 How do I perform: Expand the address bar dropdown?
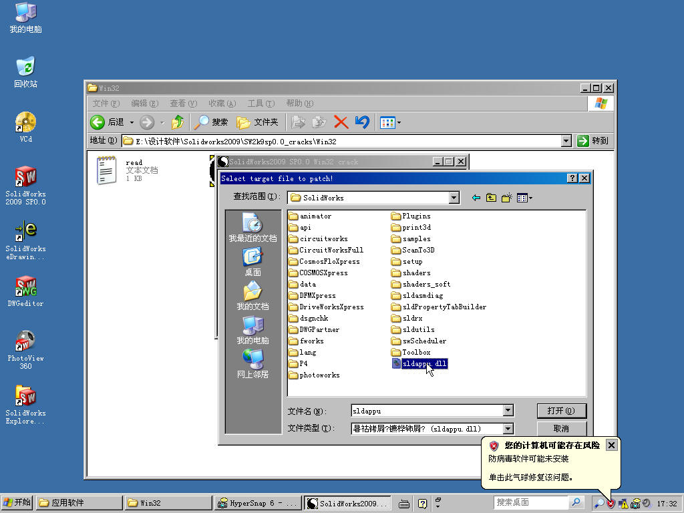pos(566,141)
